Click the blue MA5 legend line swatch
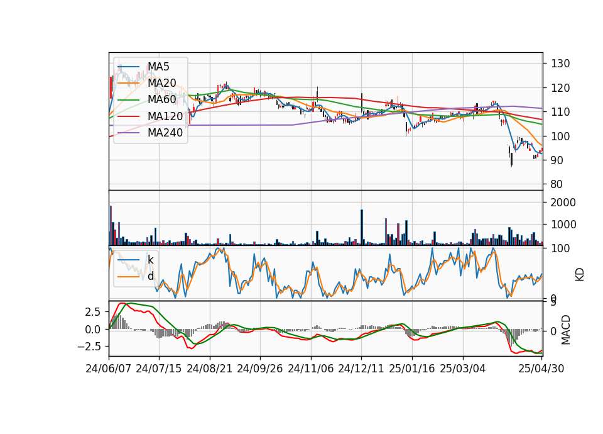 tap(128, 67)
